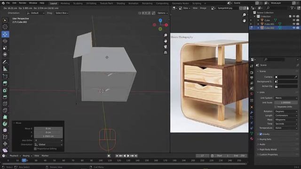Open the Tool properties tab icon
The height and width of the screenshot is (169, 301).
pyautogui.click(x=252, y=66)
